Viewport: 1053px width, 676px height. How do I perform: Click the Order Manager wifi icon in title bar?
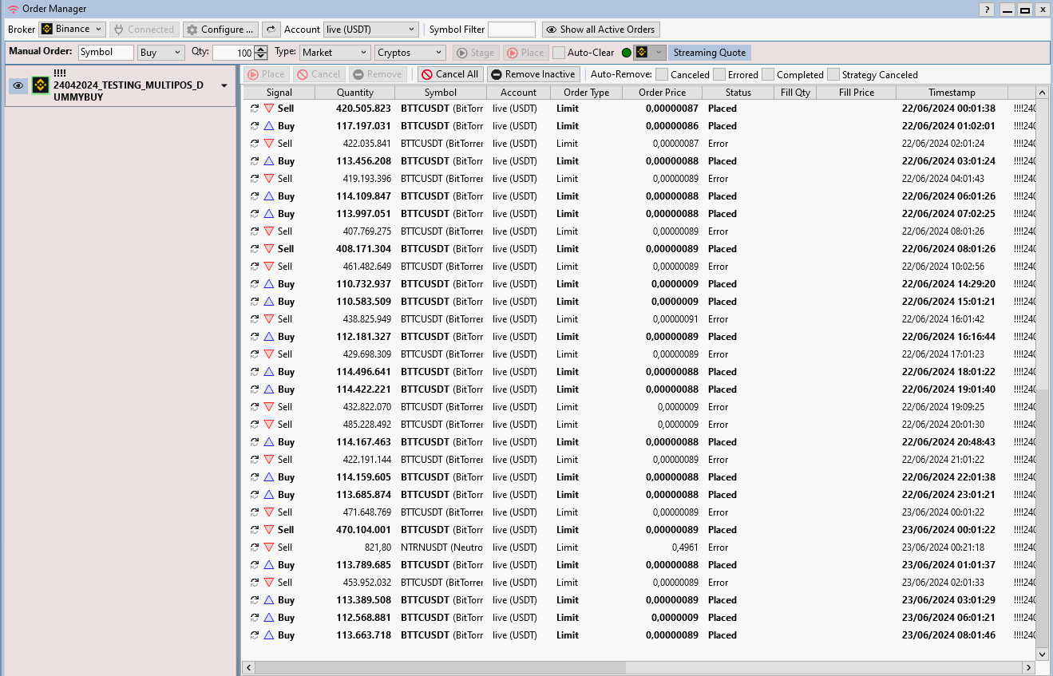click(13, 10)
